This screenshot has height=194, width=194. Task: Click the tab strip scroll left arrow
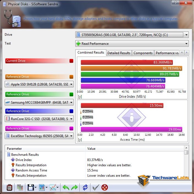tap(182, 52)
